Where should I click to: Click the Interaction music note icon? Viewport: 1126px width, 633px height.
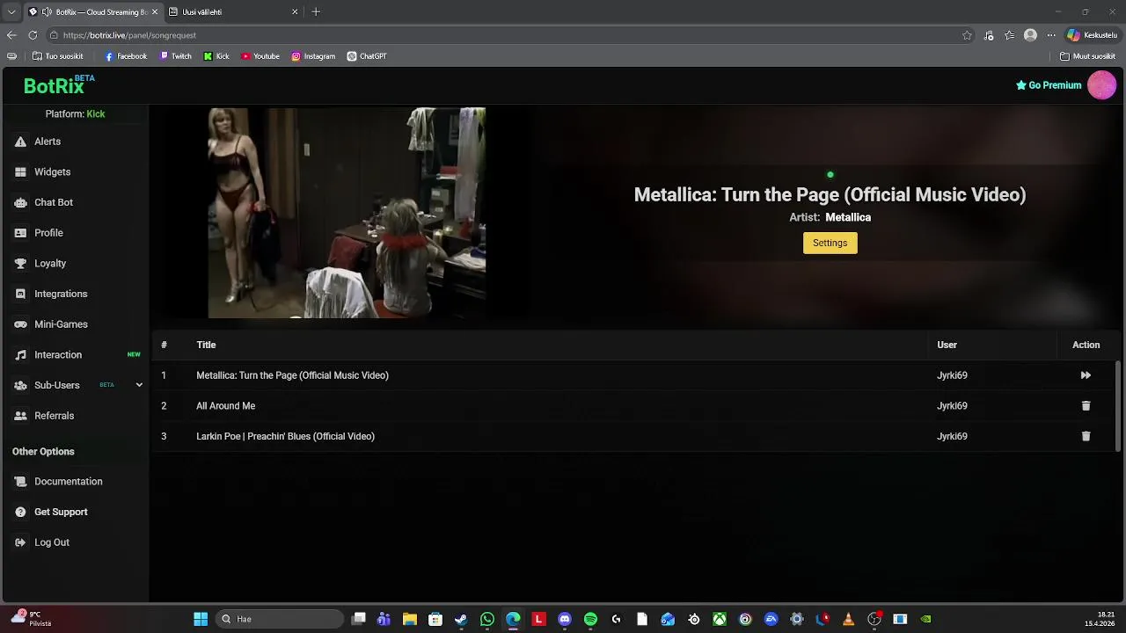pos(20,355)
